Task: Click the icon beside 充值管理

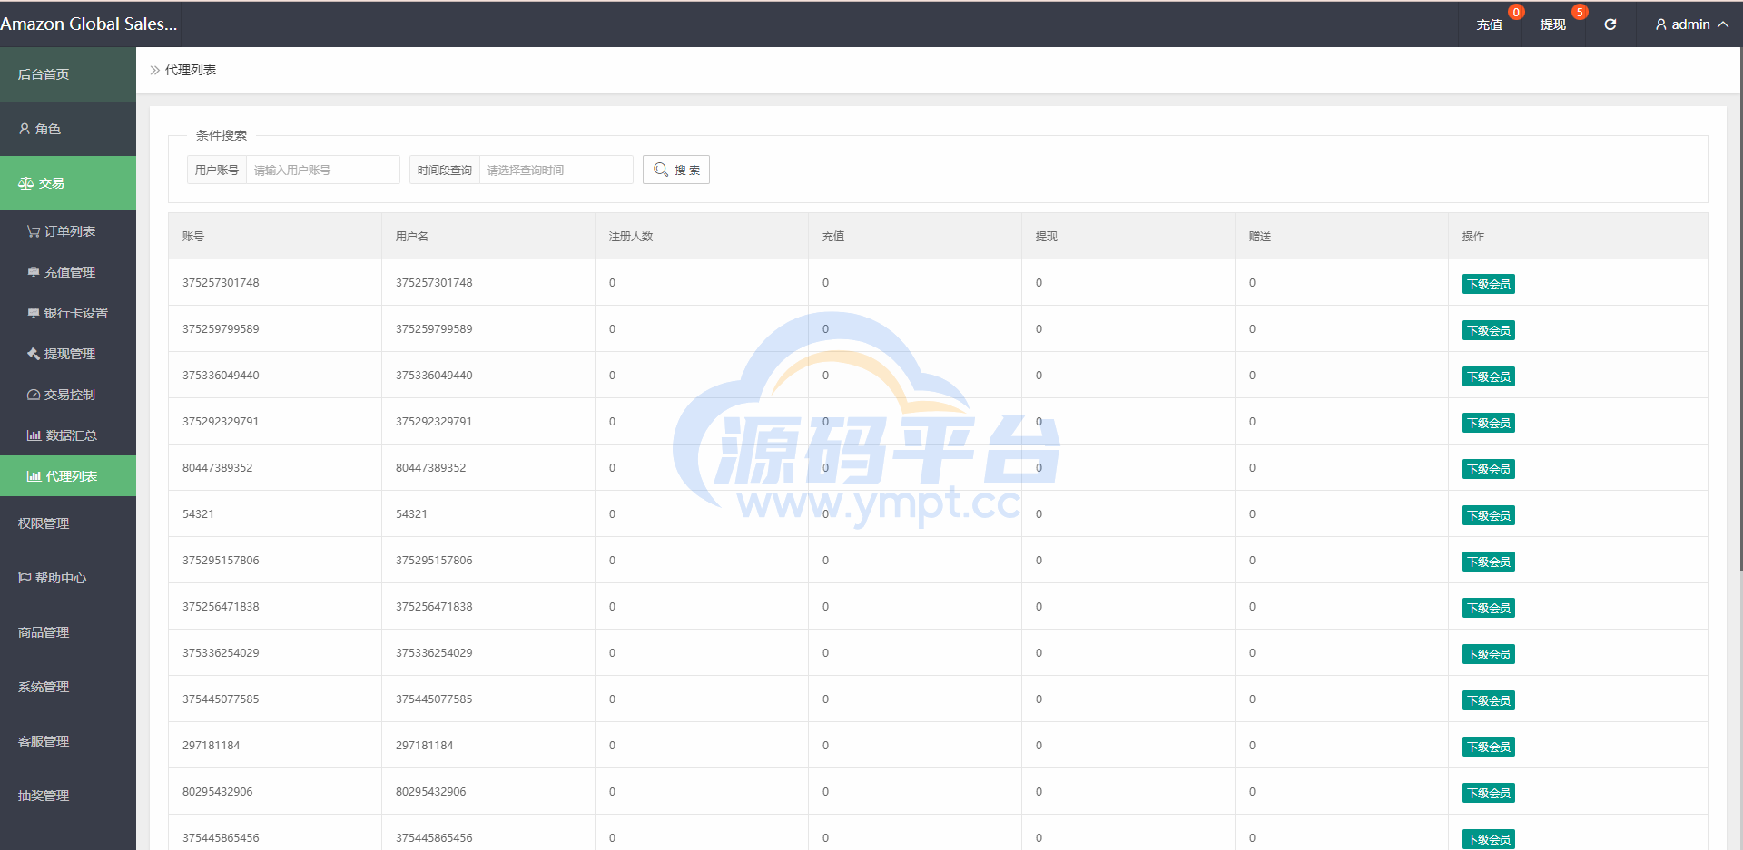Action: click(x=34, y=272)
